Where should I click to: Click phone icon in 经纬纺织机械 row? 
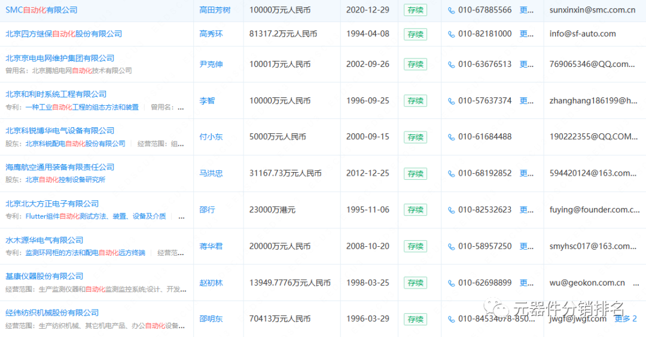click(451, 319)
